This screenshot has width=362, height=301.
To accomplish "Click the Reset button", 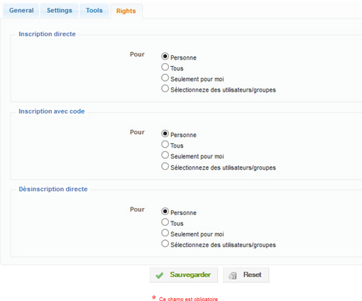I will pyautogui.click(x=246, y=275).
